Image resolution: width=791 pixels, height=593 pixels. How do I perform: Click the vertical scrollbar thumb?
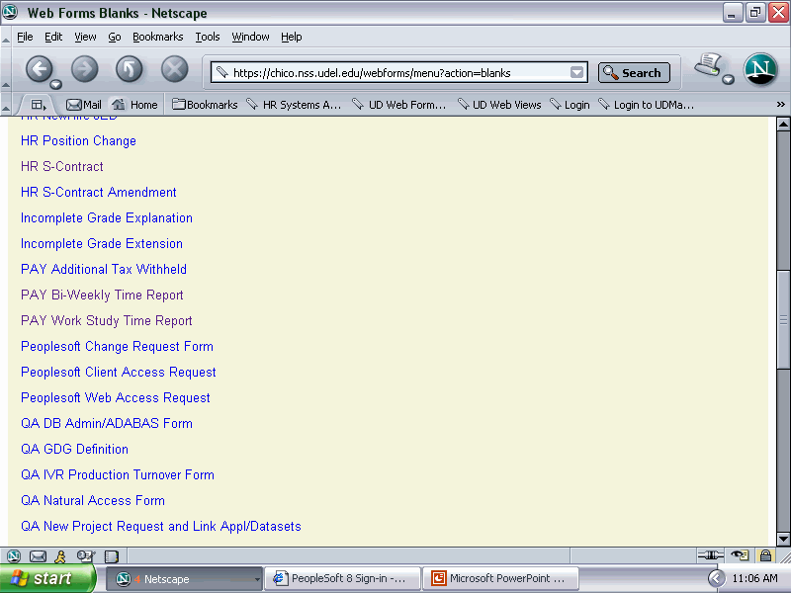click(783, 318)
